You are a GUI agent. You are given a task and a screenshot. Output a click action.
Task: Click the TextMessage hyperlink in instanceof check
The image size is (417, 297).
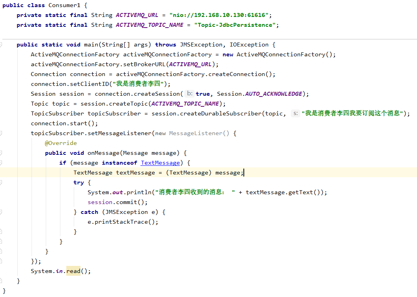pyautogui.click(x=160, y=163)
